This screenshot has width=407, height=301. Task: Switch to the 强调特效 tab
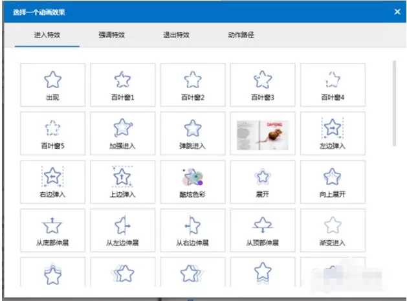click(x=112, y=35)
